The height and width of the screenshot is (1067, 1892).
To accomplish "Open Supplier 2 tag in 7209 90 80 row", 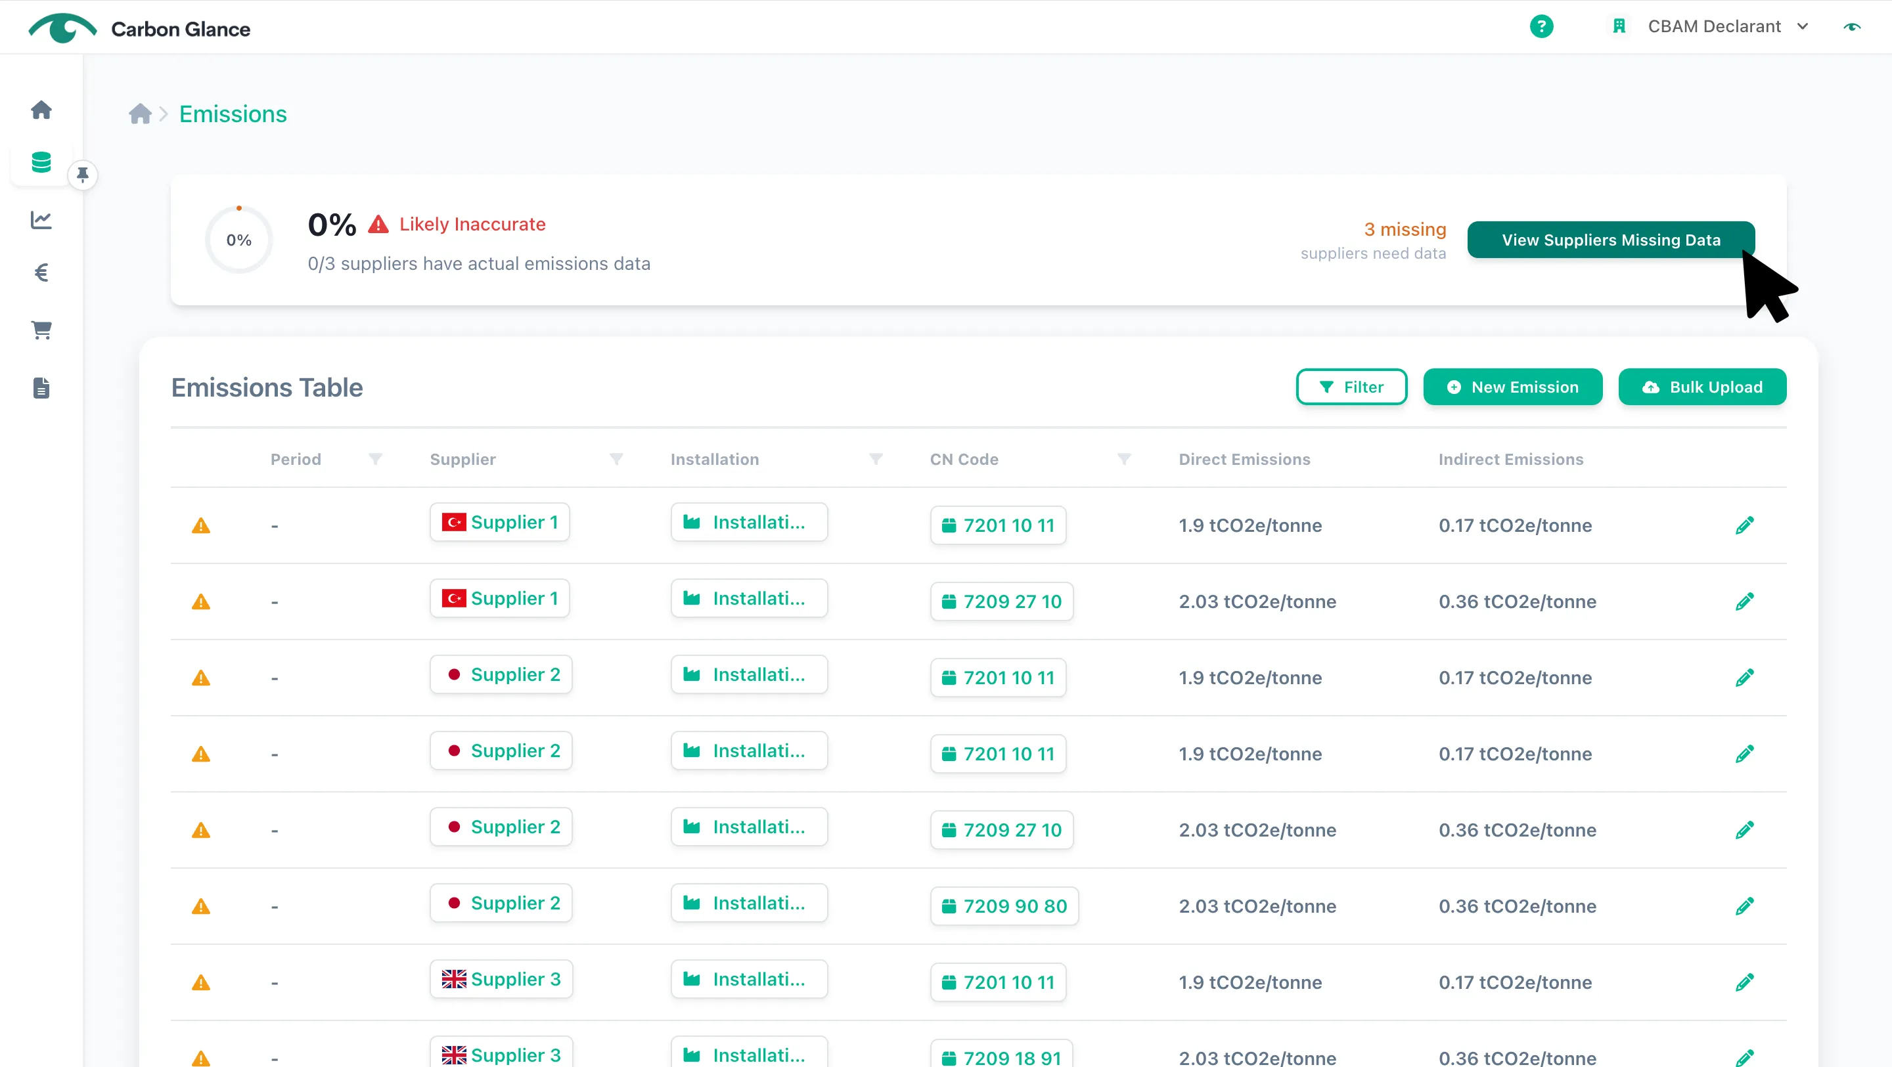I will 501,904.
